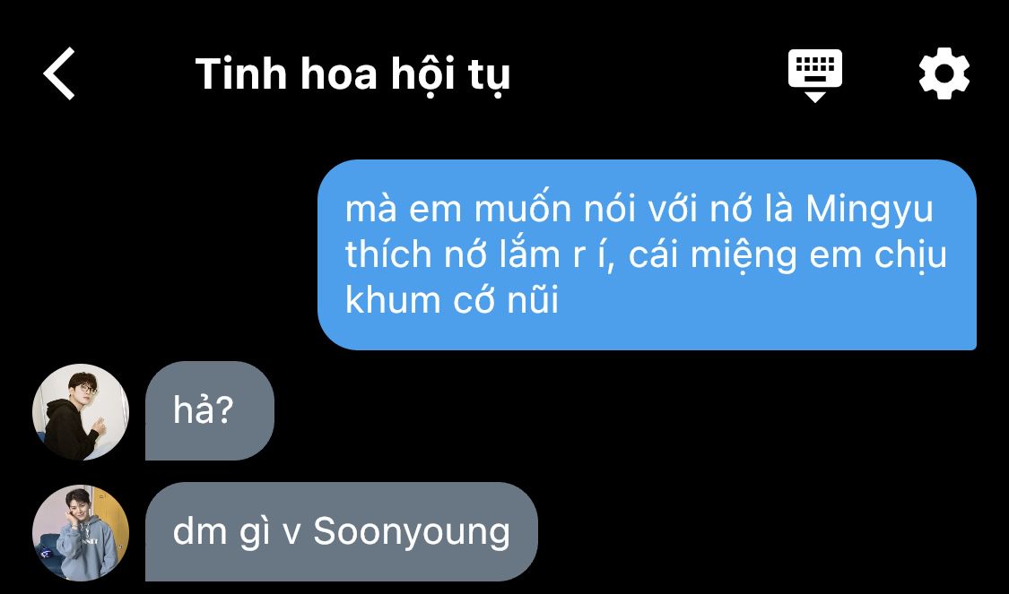This screenshot has height=594, width=1009.
Task: Tap the keyboard hide icon in header
Action: [x=814, y=75]
